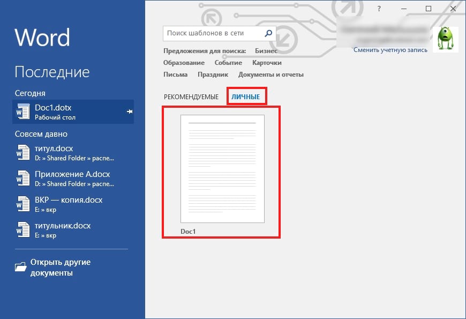Select the Образование search suggestion
Screen dimensions: 466x319
coord(184,63)
